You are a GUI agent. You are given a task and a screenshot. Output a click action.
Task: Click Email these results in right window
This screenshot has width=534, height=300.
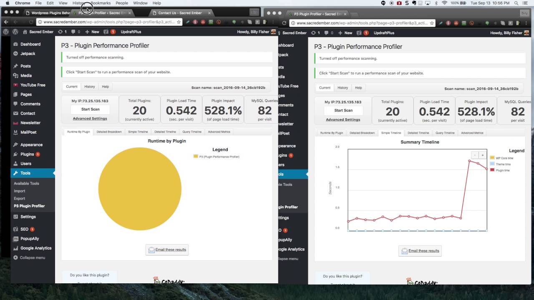click(x=420, y=251)
